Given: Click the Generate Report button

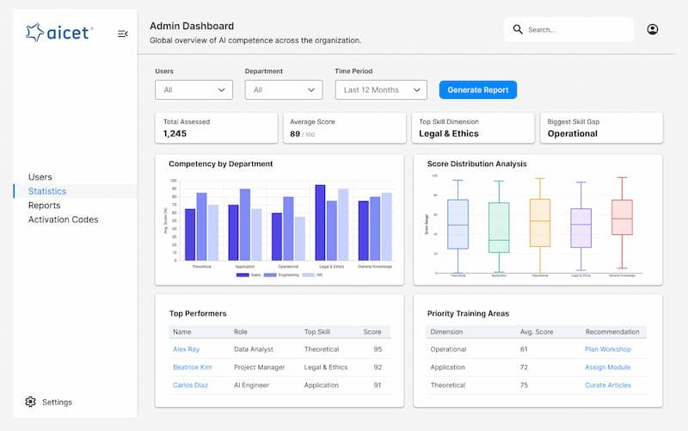Looking at the screenshot, I should (x=478, y=89).
